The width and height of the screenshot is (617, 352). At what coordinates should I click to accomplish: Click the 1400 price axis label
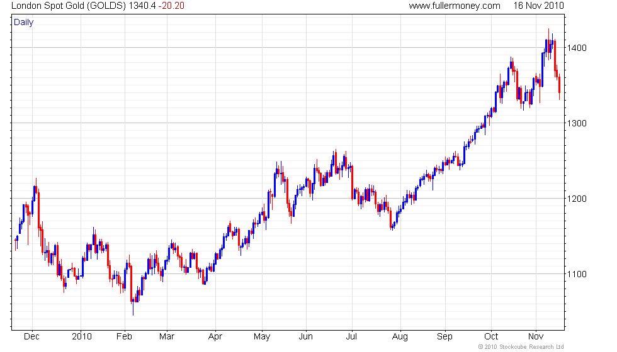click(577, 48)
